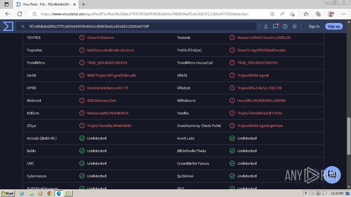Select WithSecure Heuristic.HEUR/AGEN.1365560 text

pos(262,100)
